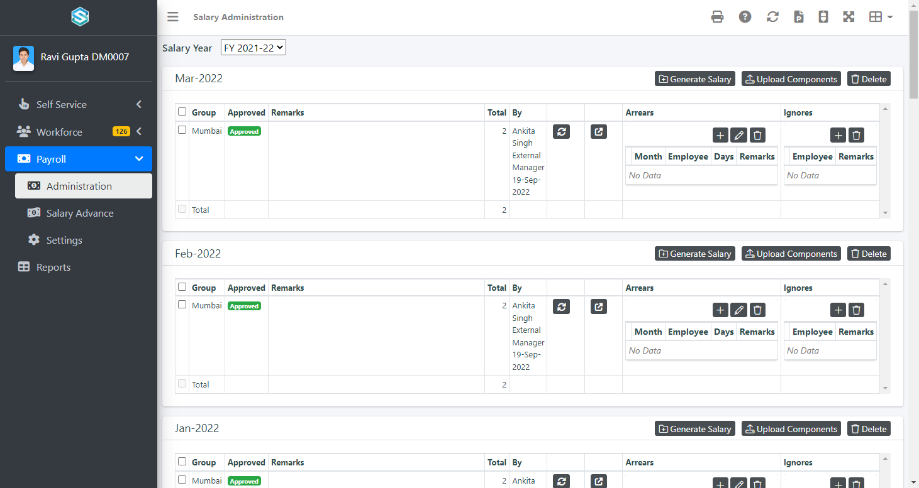Click Ravi Gupta profile photo
The width and height of the screenshot is (919, 488).
click(x=23, y=58)
